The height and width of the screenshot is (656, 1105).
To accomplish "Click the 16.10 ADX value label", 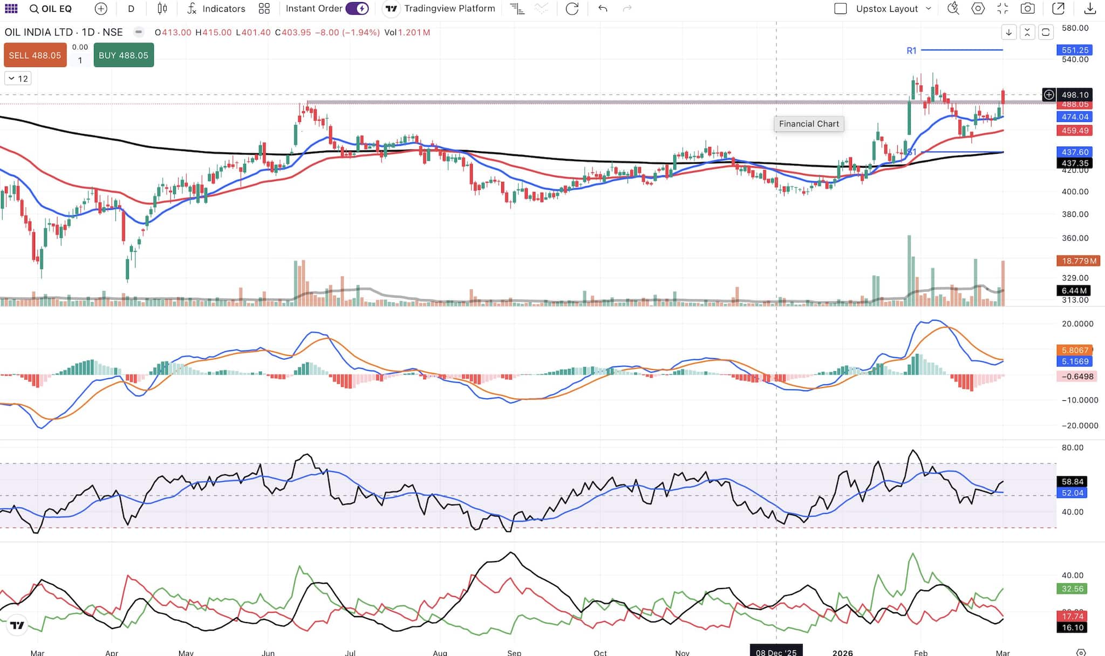I will 1072,627.
